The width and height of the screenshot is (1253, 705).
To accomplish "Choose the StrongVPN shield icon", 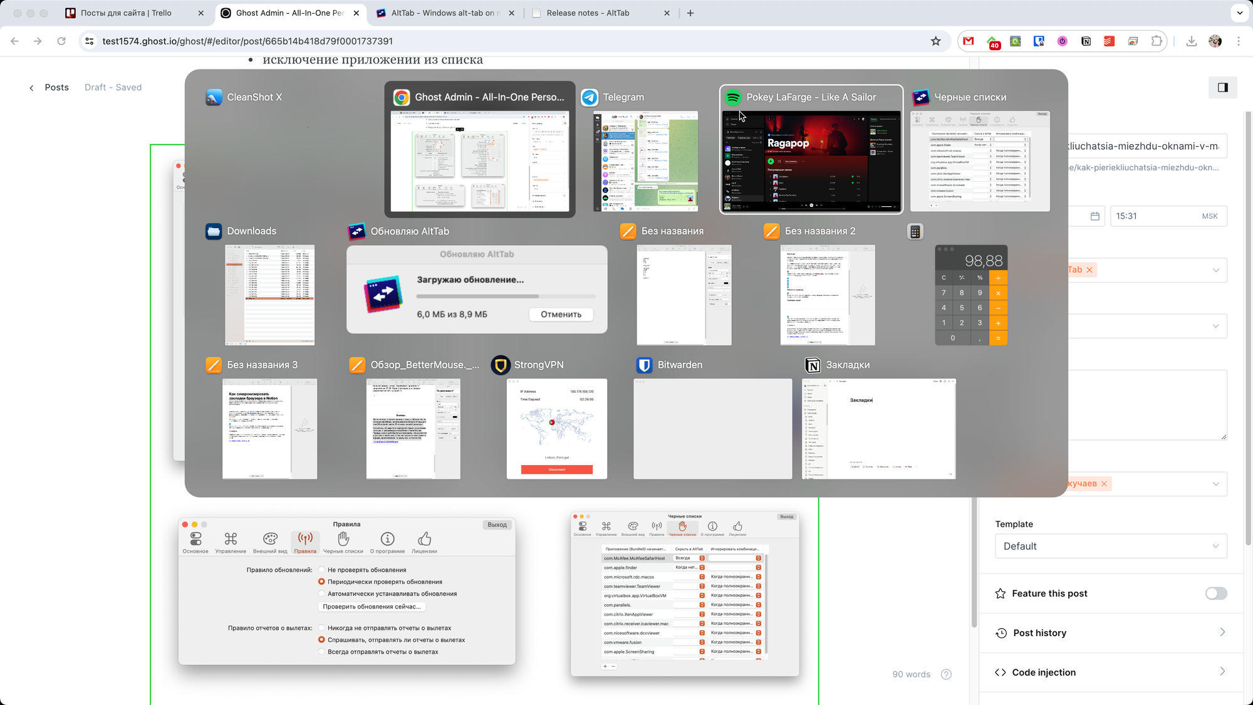I will [x=501, y=365].
